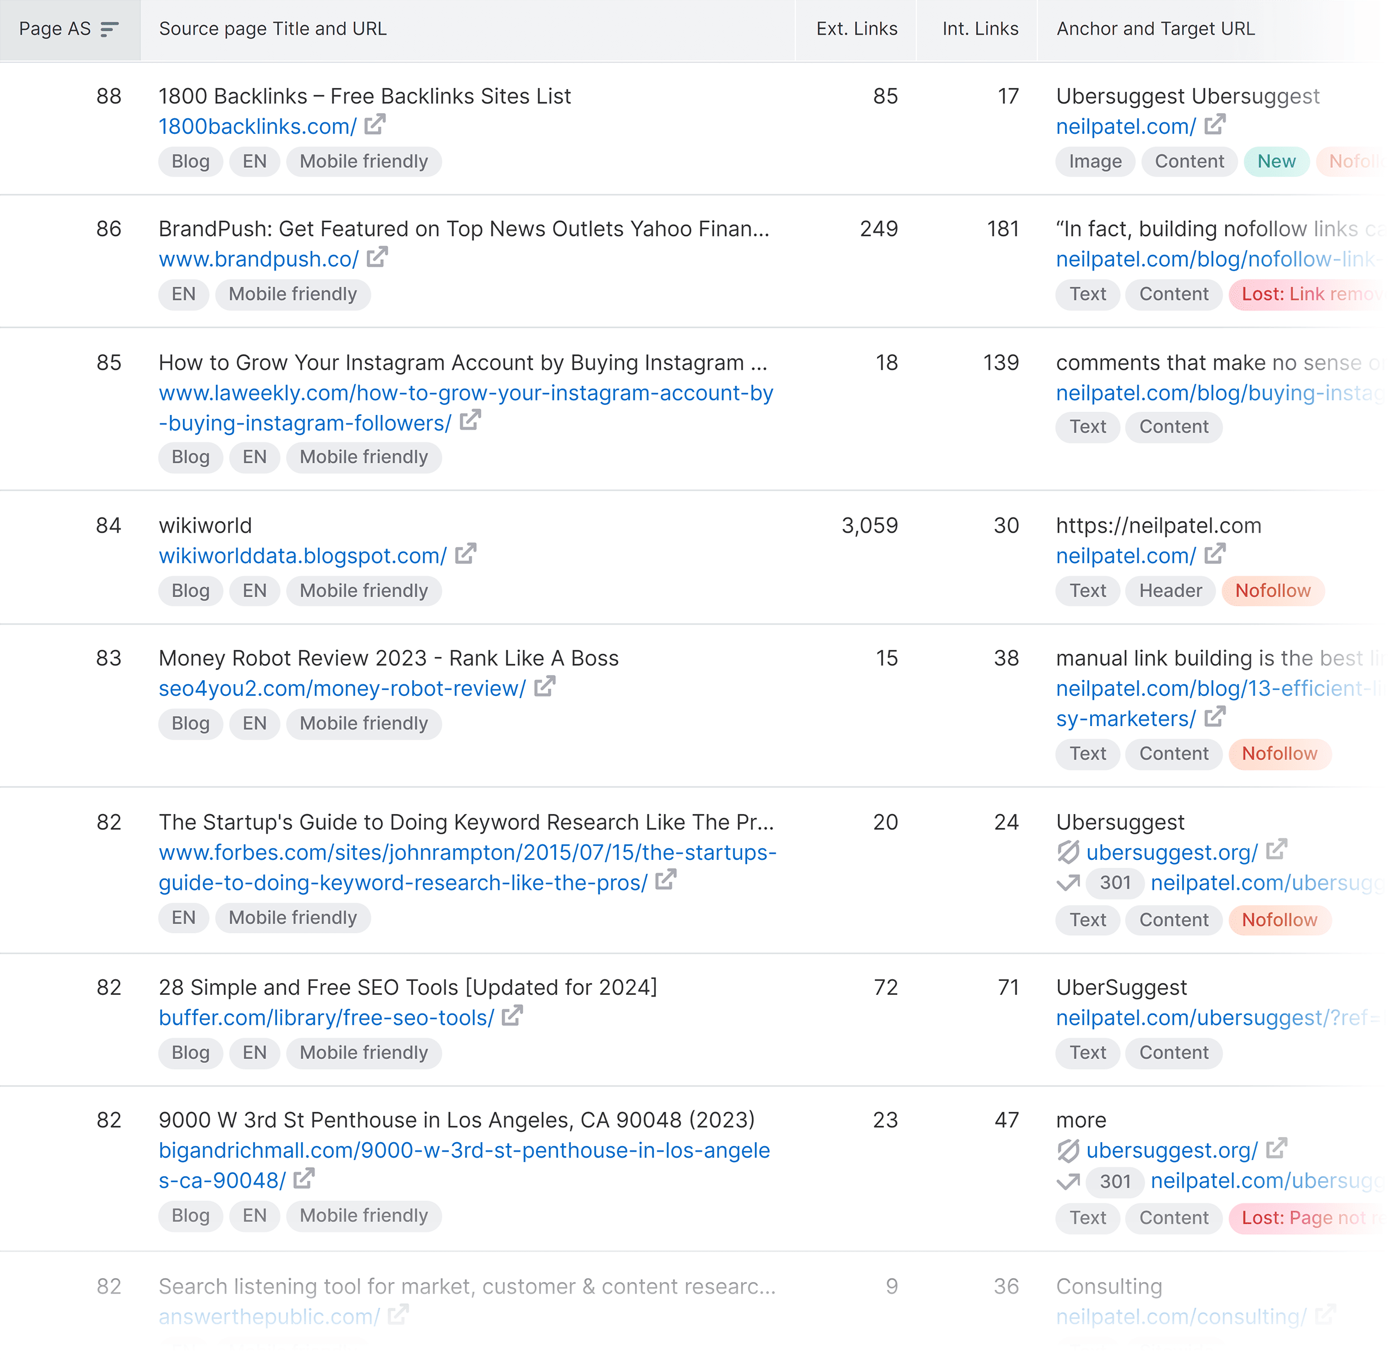Select the Ext. Links column header
This screenshot has height=1359, width=1394.
[x=856, y=28]
